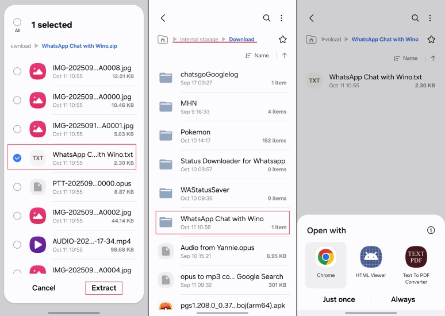Choose HTML Viewer app
This screenshot has width=445, height=316.
pos(371,262)
